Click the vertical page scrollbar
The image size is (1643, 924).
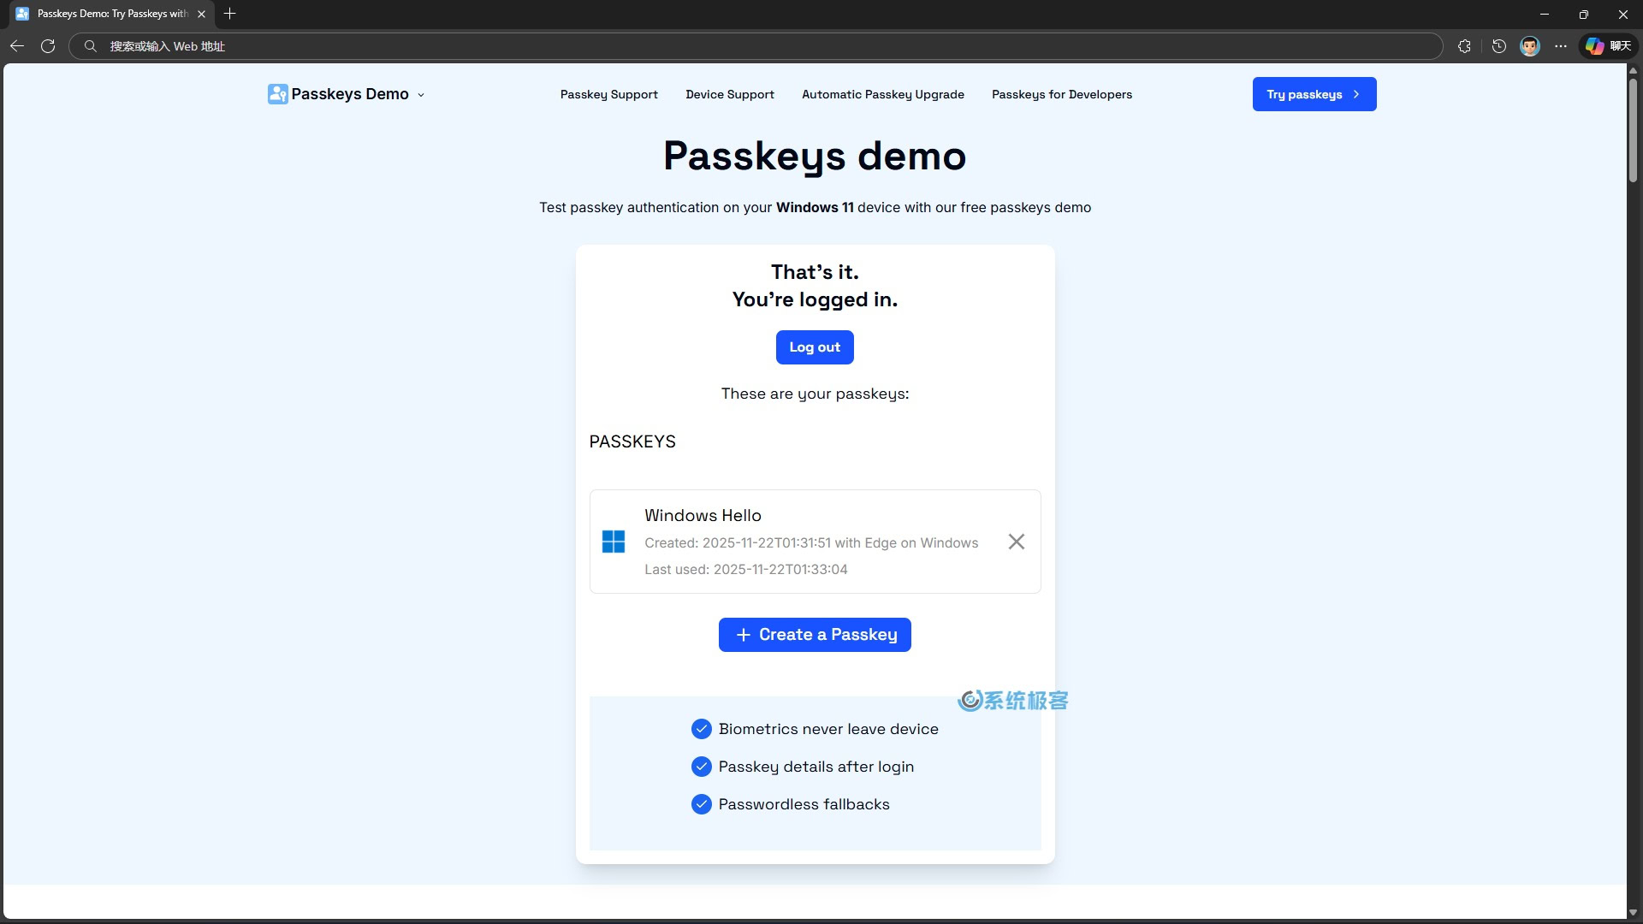(1633, 128)
